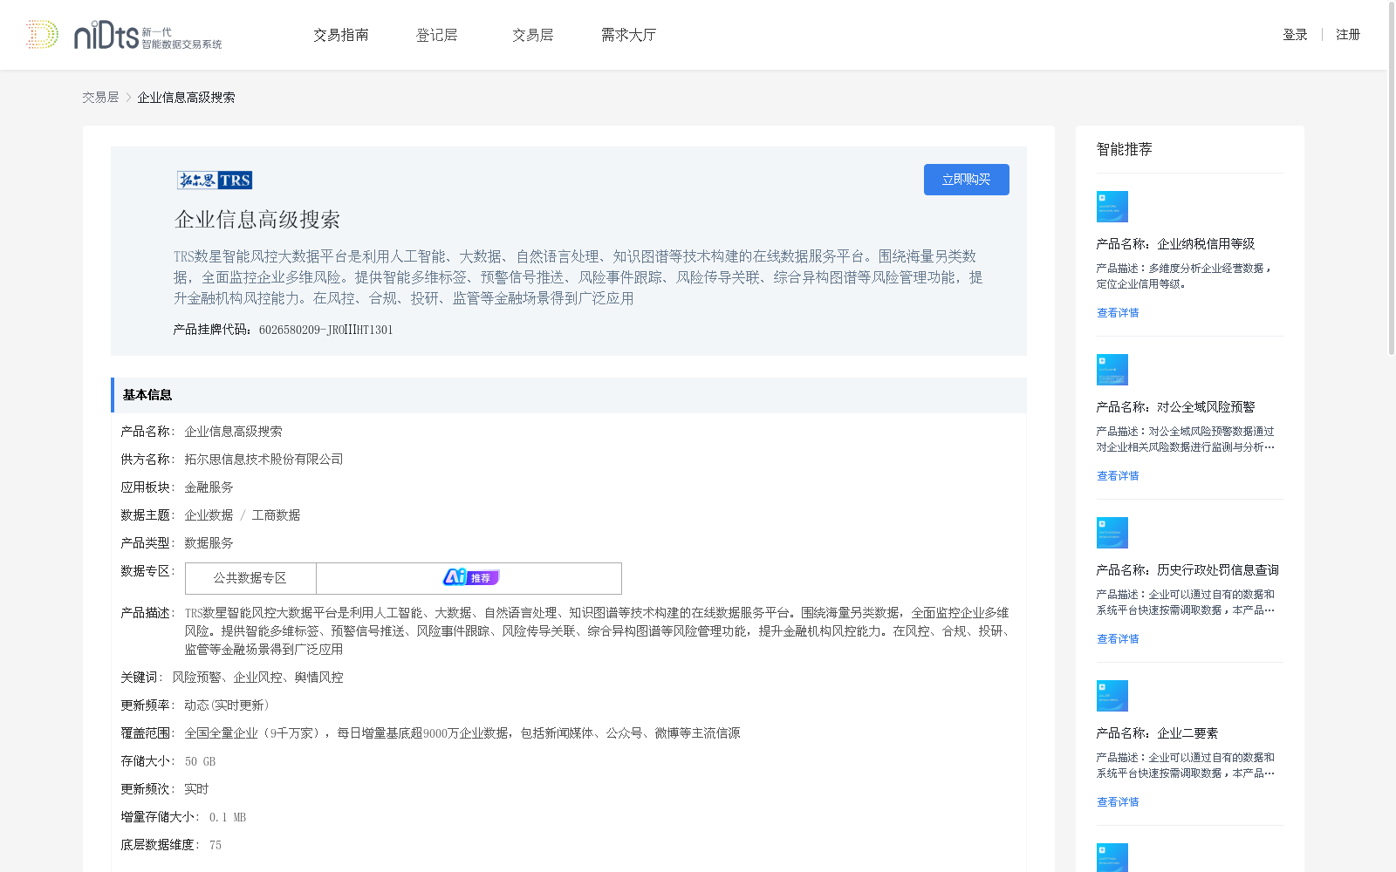The width and height of the screenshot is (1396, 872).
Task: View details of 企业二要素
Action: pos(1118,802)
